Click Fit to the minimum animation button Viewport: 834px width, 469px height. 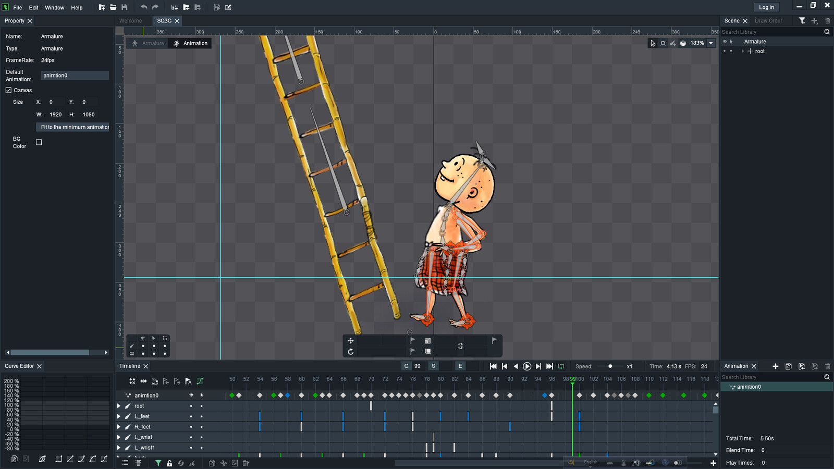tap(73, 127)
